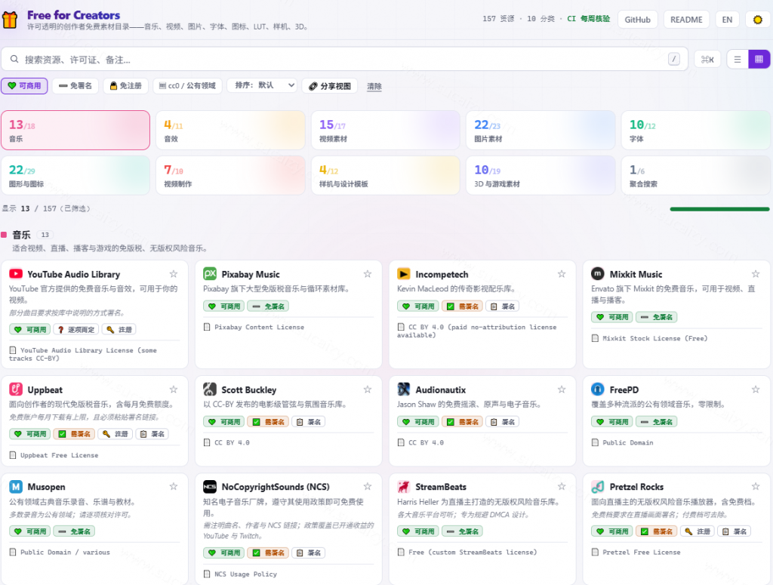
Task: Select the 图形与图标 category tile
Action: point(75,175)
